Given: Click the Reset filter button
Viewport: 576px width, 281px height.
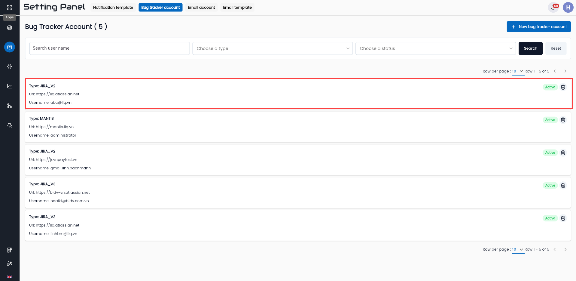Looking at the screenshot, I should pos(556,48).
